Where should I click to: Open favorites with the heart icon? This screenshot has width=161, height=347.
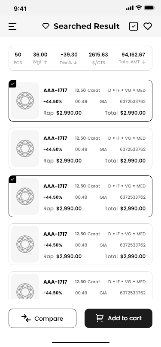(x=148, y=26)
